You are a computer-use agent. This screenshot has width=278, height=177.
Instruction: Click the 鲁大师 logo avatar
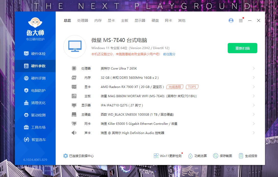coord(35,23)
